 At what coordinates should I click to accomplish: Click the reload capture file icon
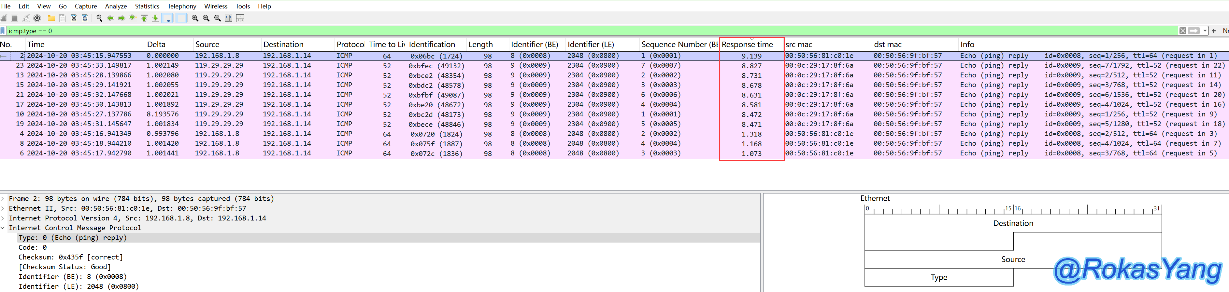pos(85,18)
